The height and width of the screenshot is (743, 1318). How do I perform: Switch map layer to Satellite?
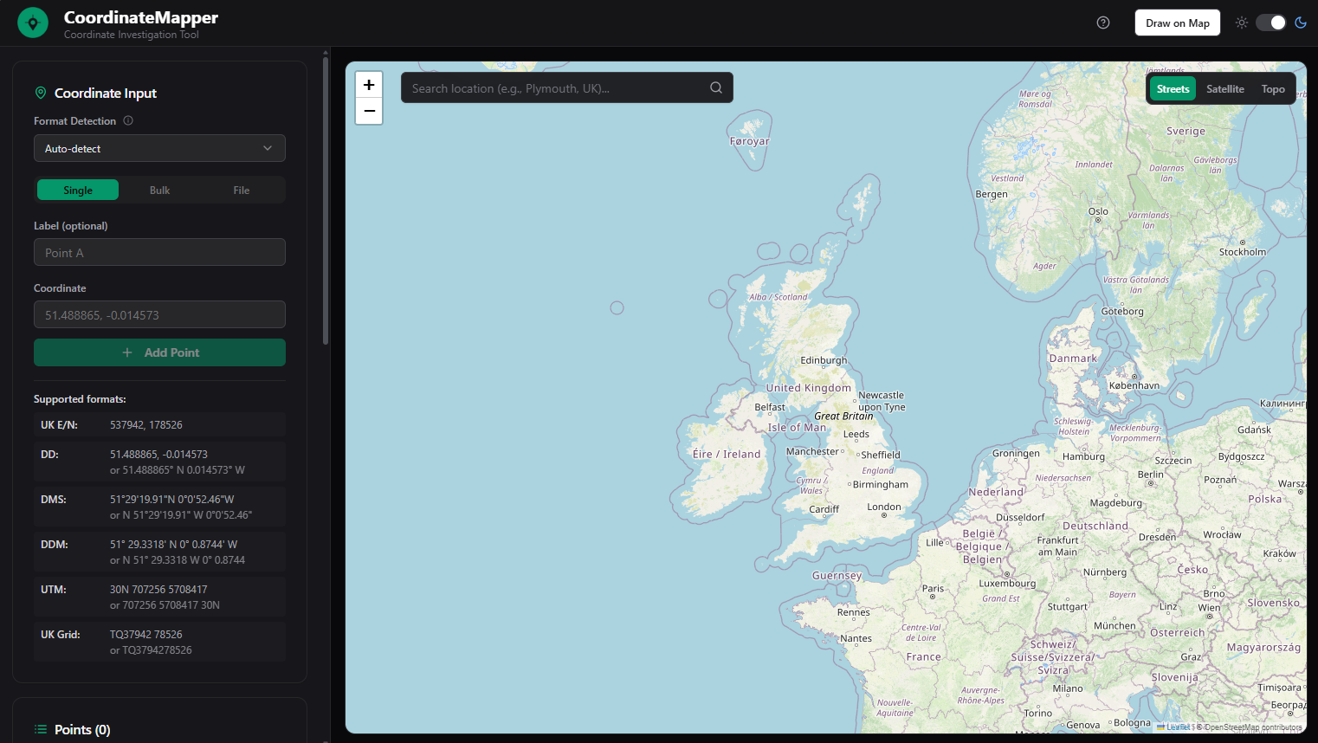coord(1224,88)
